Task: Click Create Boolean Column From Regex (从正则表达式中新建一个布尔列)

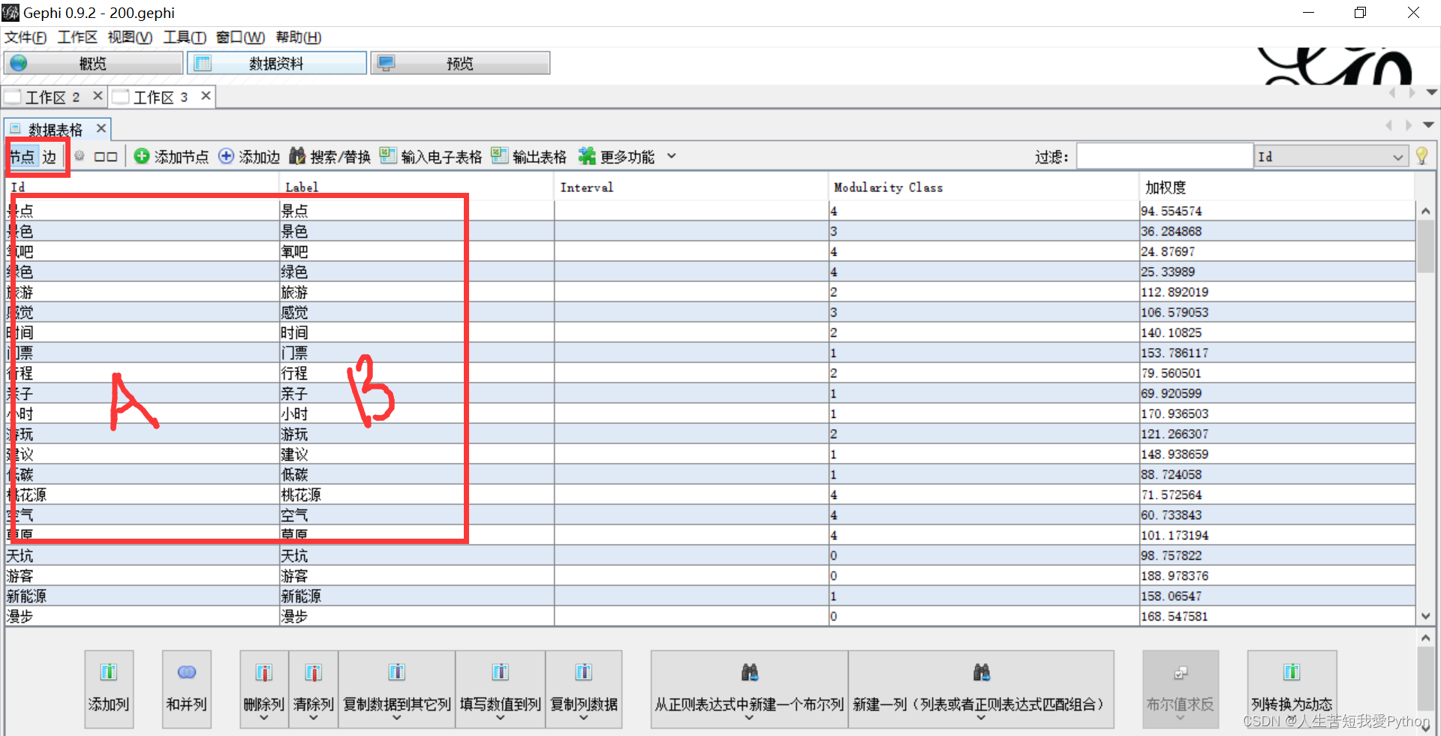Action: pyautogui.click(x=750, y=689)
